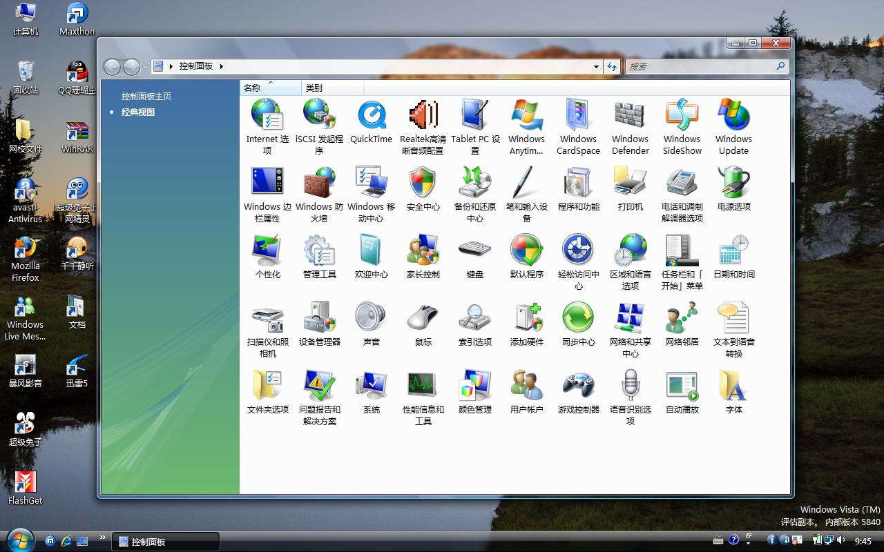884x552 pixels.
Task: Open recent pages dropdown beside Forward button
Action: [145, 67]
